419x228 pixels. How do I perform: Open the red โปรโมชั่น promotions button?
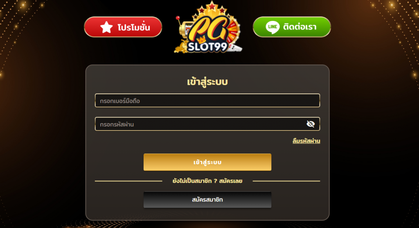[x=123, y=27]
